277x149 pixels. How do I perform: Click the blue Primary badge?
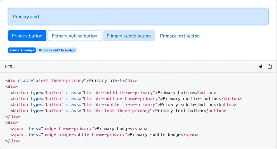tap(22, 50)
